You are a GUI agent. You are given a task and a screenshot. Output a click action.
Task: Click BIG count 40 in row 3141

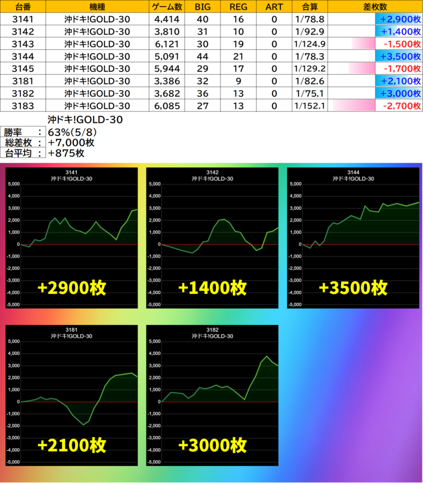203,19
